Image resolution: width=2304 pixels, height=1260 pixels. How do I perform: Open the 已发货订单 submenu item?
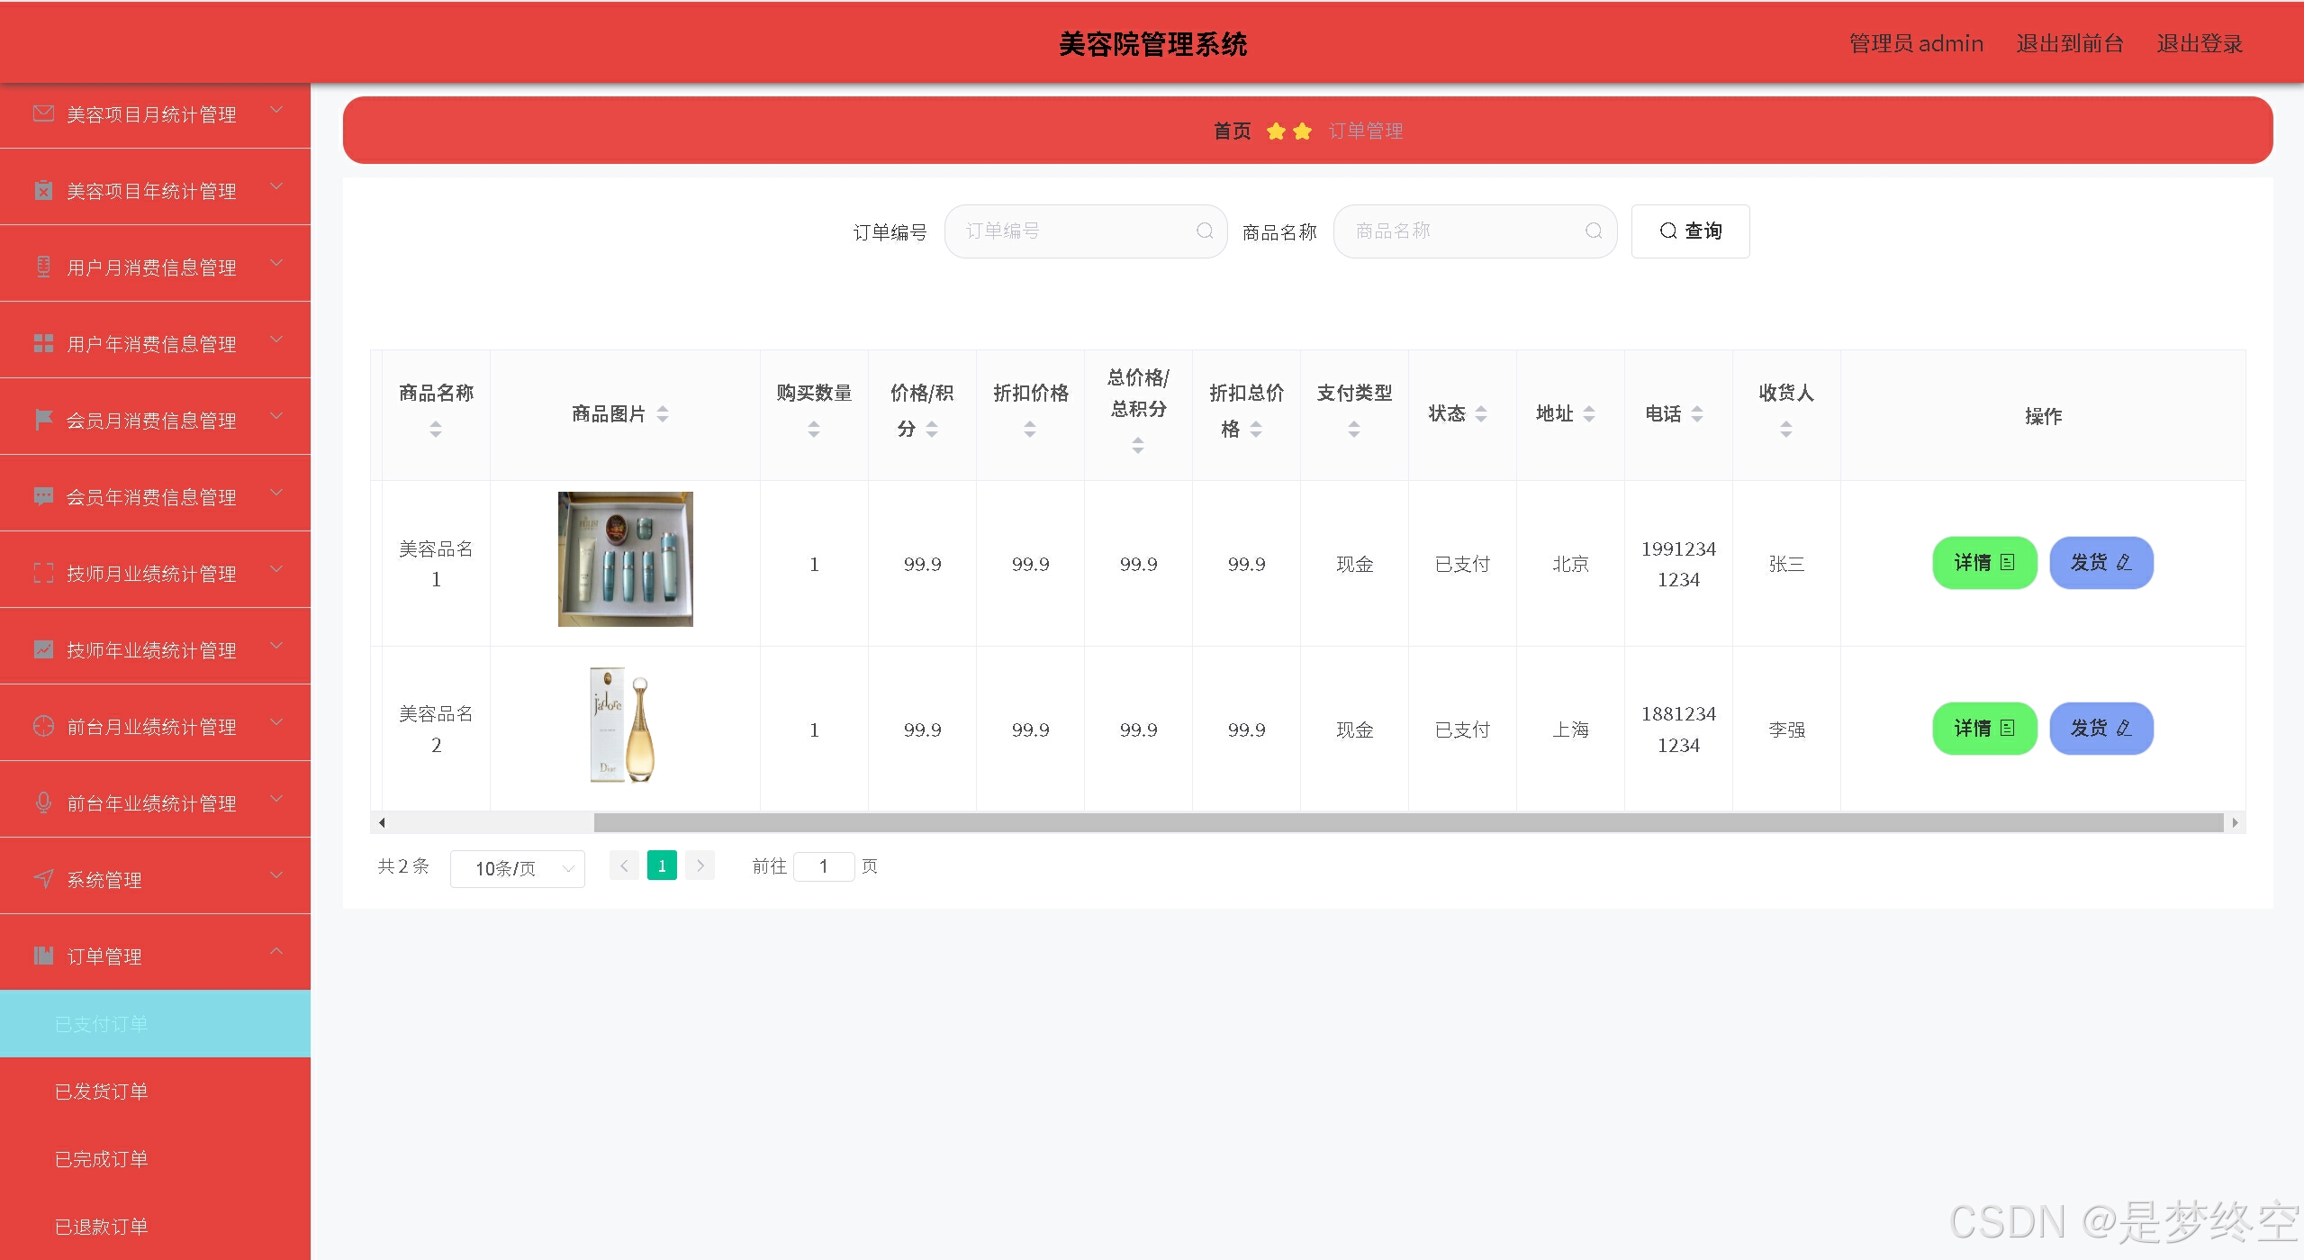[x=102, y=1092]
